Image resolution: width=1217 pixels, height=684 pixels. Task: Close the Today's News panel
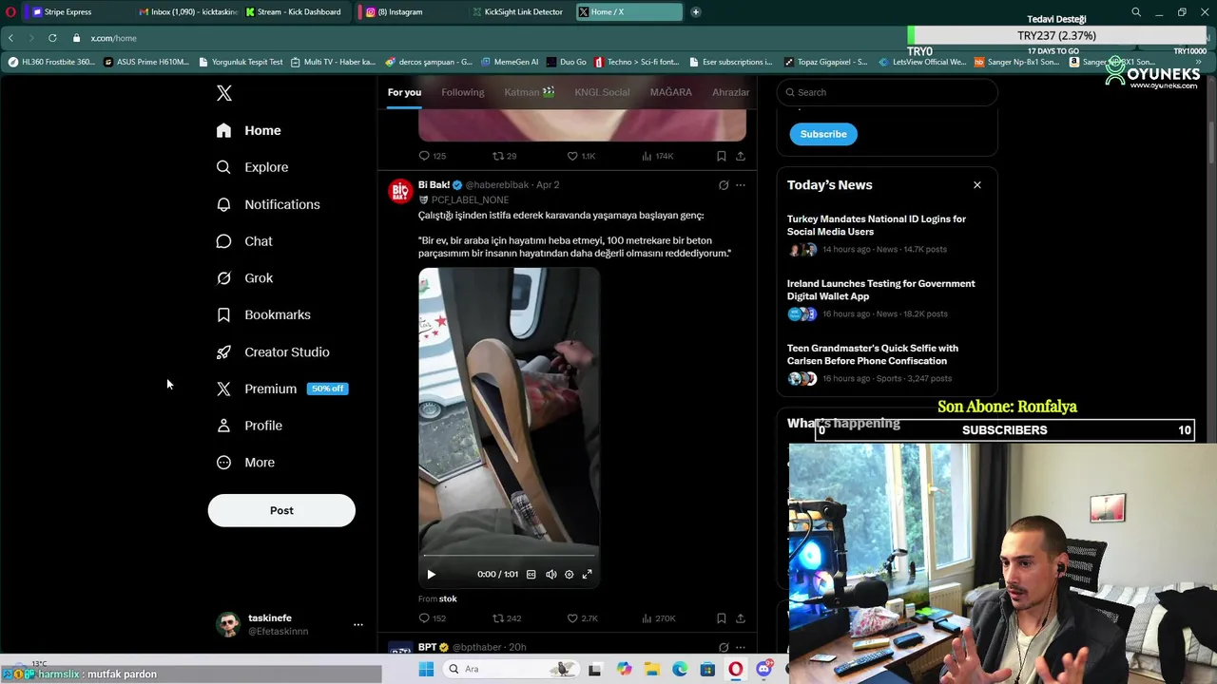pyautogui.click(x=976, y=185)
